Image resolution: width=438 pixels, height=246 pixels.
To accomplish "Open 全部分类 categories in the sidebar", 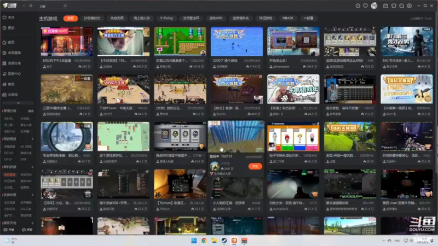I will tap(11, 63).
